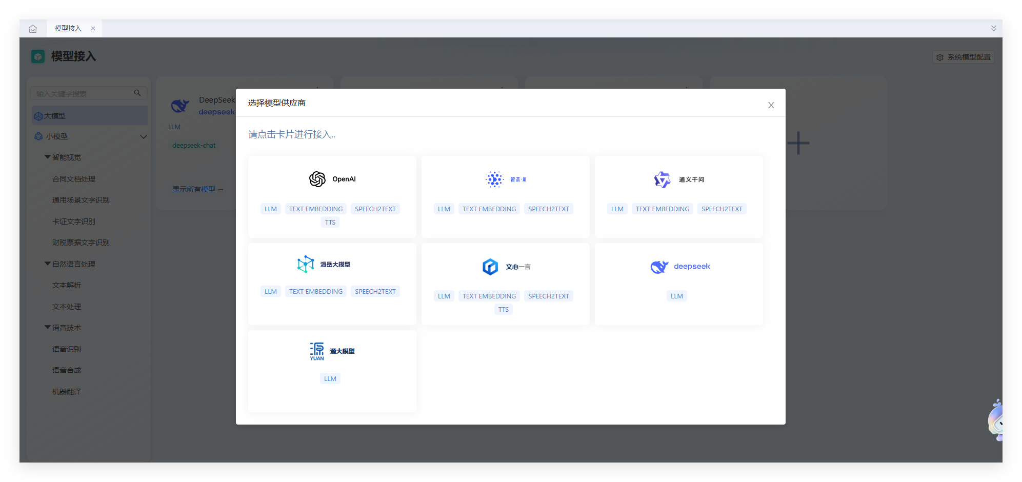Close the 模型接入 tab
Viewport: 1022px width, 482px height.
[93, 29]
